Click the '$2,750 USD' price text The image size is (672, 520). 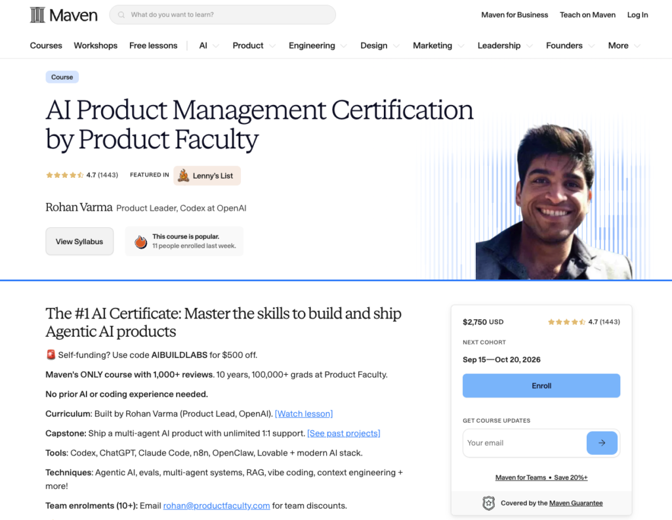483,322
